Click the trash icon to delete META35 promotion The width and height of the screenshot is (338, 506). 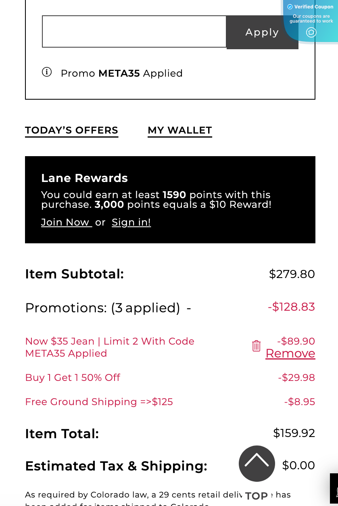256,346
